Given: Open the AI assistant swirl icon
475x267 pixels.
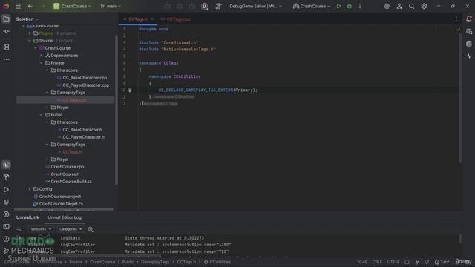Looking at the screenshot, I should pyautogui.click(x=387, y=6).
